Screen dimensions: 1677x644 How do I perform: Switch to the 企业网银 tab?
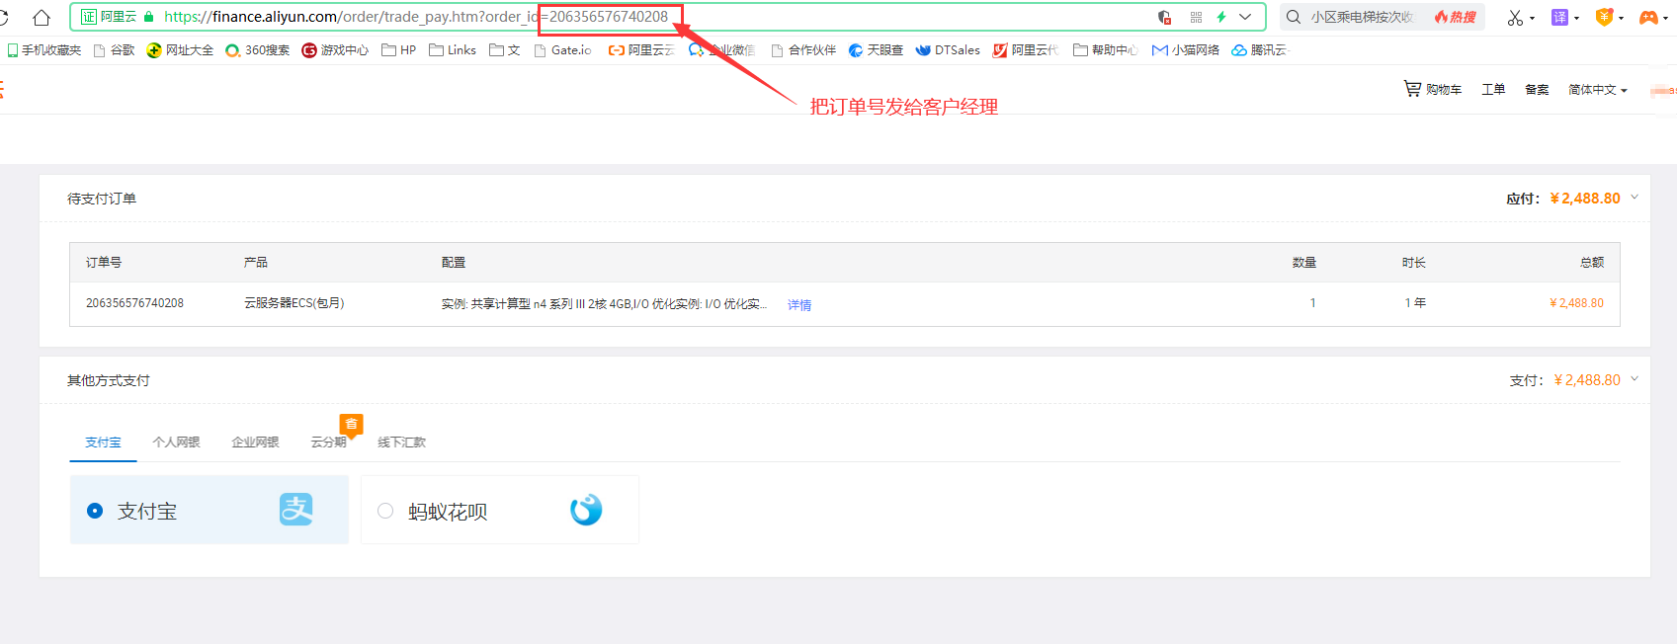click(x=255, y=443)
